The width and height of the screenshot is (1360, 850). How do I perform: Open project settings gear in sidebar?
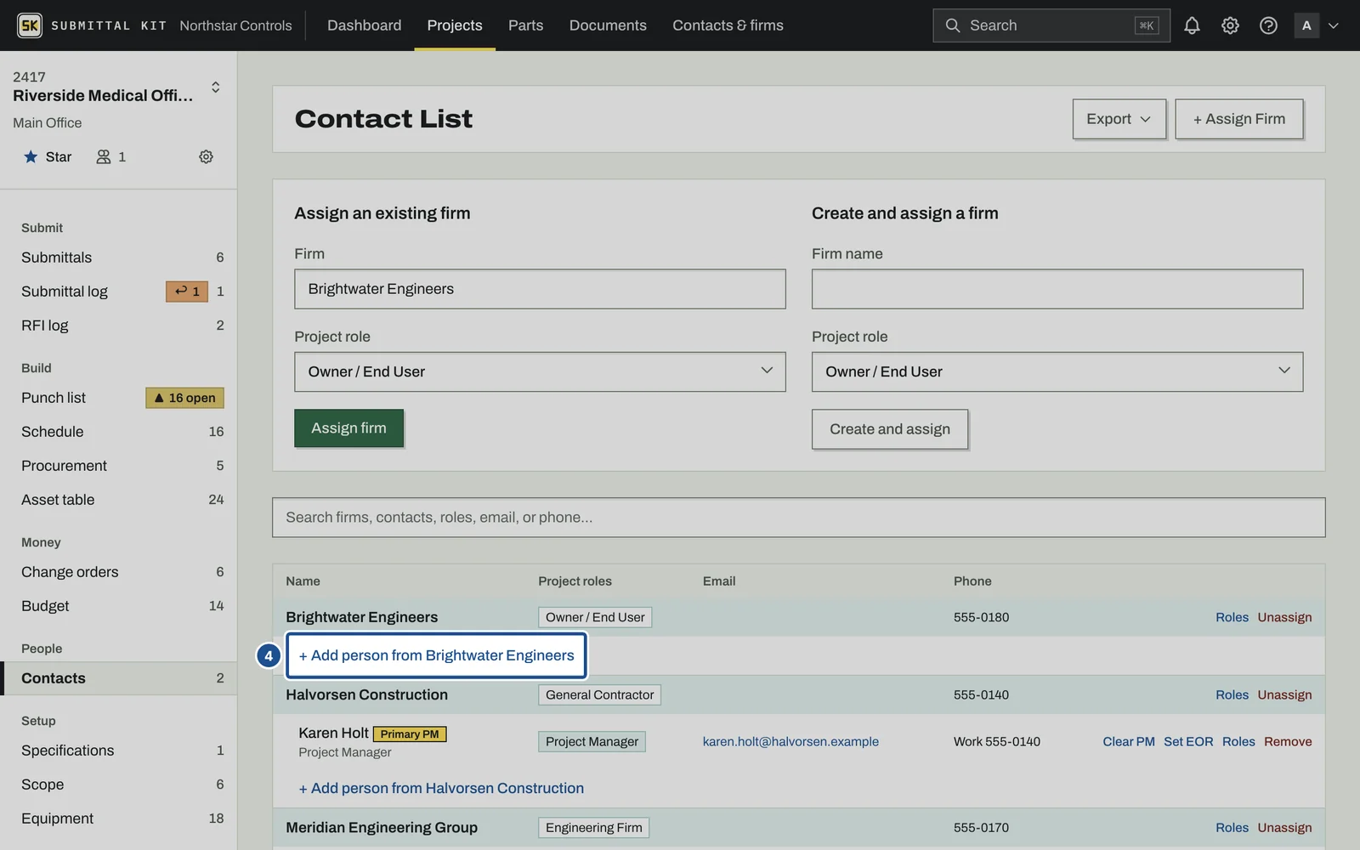click(206, 156)
